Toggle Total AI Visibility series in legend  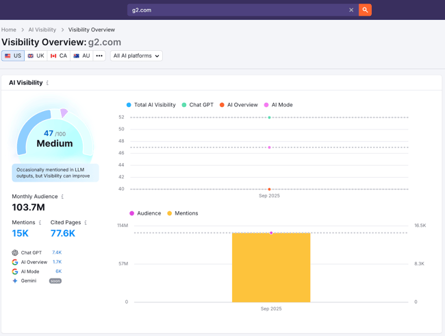click(151, 105)
